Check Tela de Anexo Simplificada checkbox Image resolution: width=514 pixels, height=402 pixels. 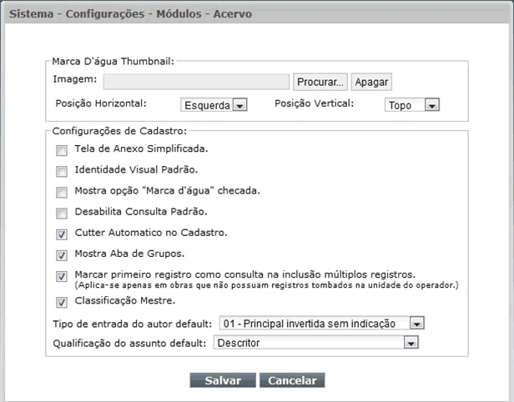tap(62, 151)
